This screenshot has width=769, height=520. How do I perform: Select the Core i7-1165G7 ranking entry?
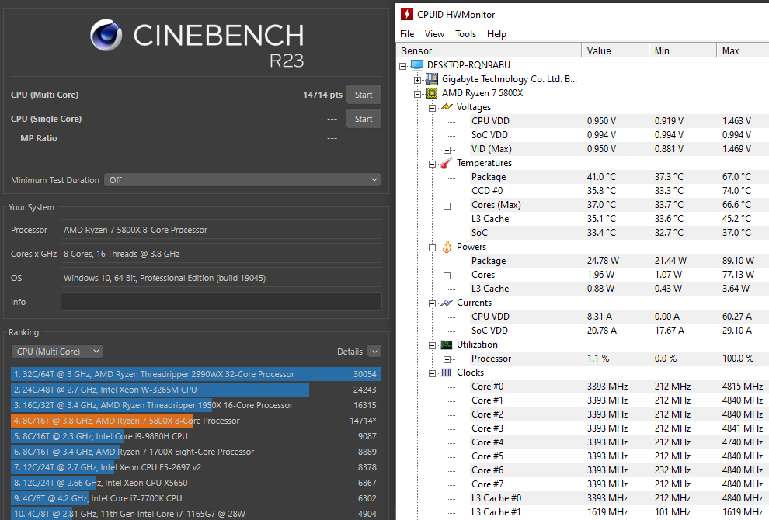tap(196, 514)
